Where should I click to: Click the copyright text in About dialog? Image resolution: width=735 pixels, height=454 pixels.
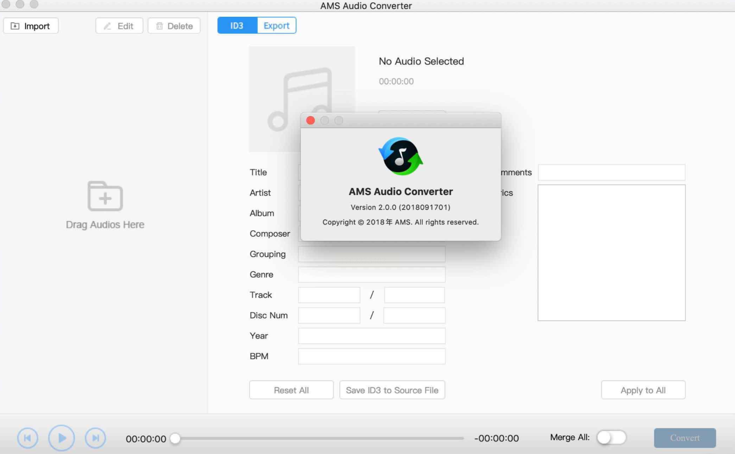(400, 222)
